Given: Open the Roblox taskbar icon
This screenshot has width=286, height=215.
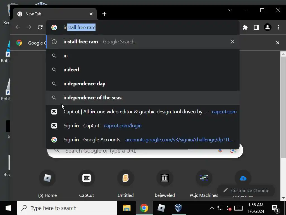Looking at the screenshot, I should tap(161, 208).
